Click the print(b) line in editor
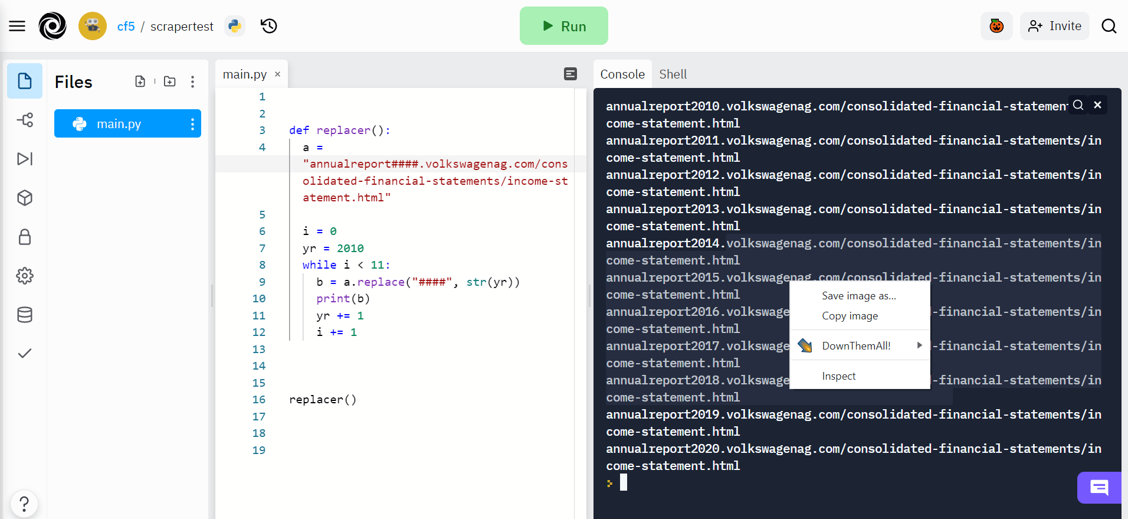This screenshot has height=519, width=1128. 343,299
